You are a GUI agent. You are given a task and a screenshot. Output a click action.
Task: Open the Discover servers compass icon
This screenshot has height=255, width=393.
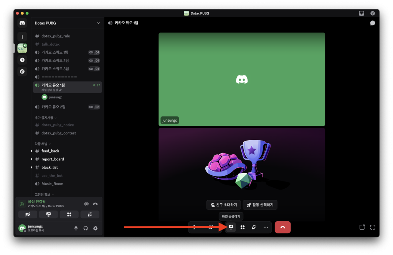coord(22,71)
